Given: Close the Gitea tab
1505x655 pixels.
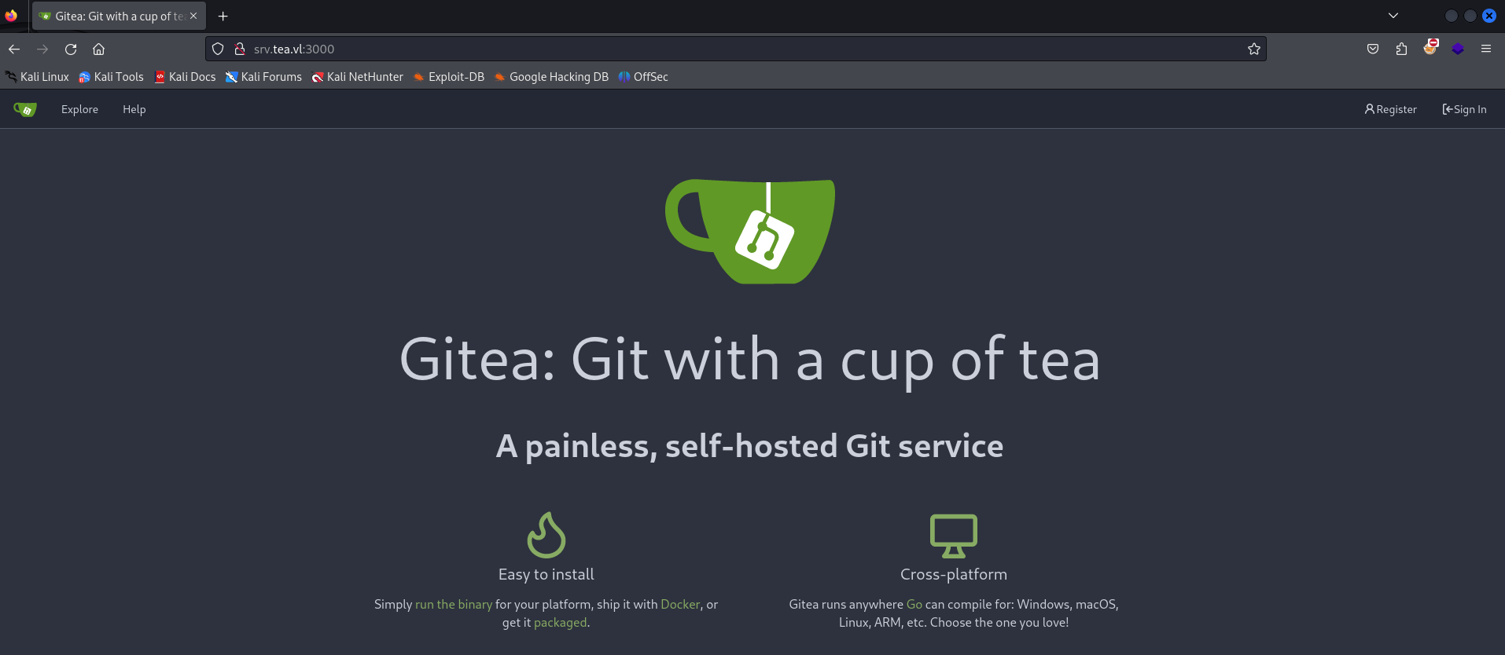Looking at the screenshot, I should tap(193, 16).
